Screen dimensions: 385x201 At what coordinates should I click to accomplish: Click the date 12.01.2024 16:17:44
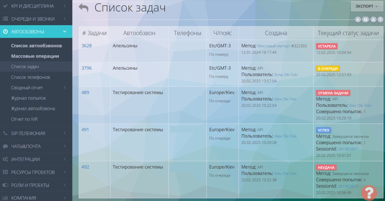(x=259, y=52)
